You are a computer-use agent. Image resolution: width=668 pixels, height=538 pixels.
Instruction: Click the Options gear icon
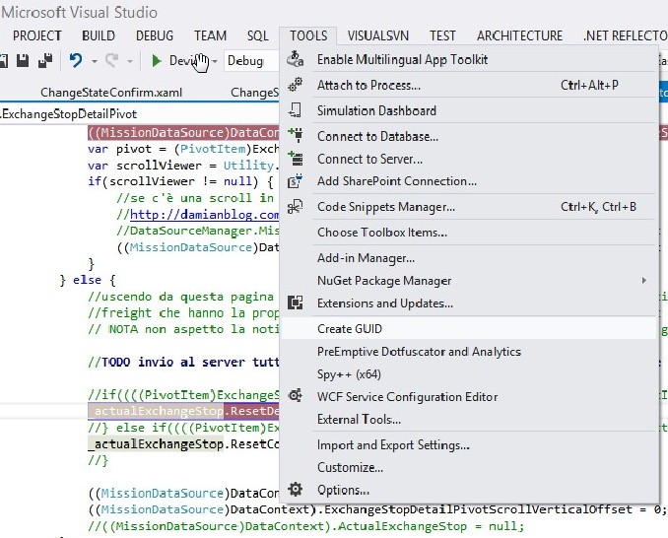point(295,490)
